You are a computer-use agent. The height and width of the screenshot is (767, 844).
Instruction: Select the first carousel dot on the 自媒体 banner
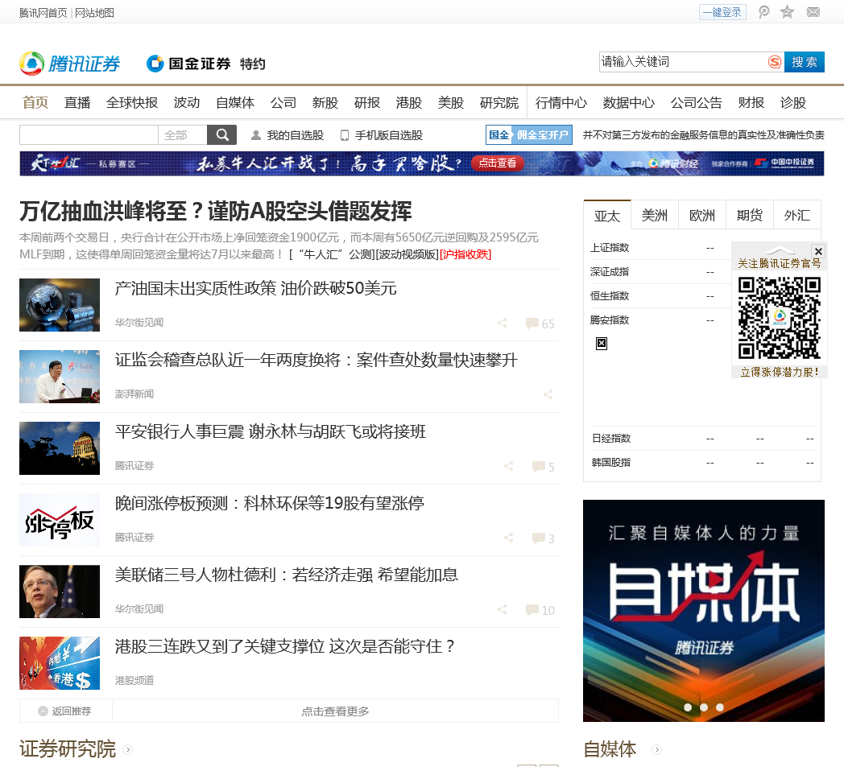point(688,707)
